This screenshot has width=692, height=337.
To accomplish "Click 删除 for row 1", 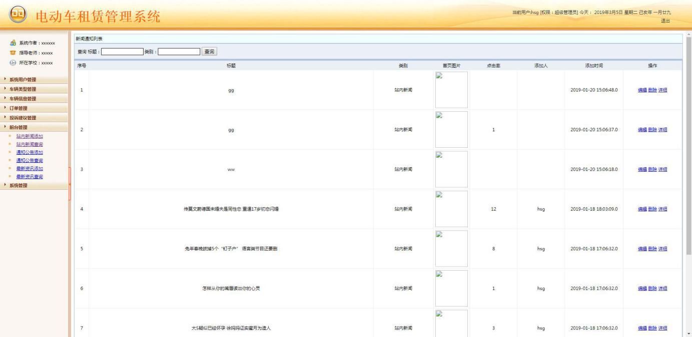I will point(652,90).
